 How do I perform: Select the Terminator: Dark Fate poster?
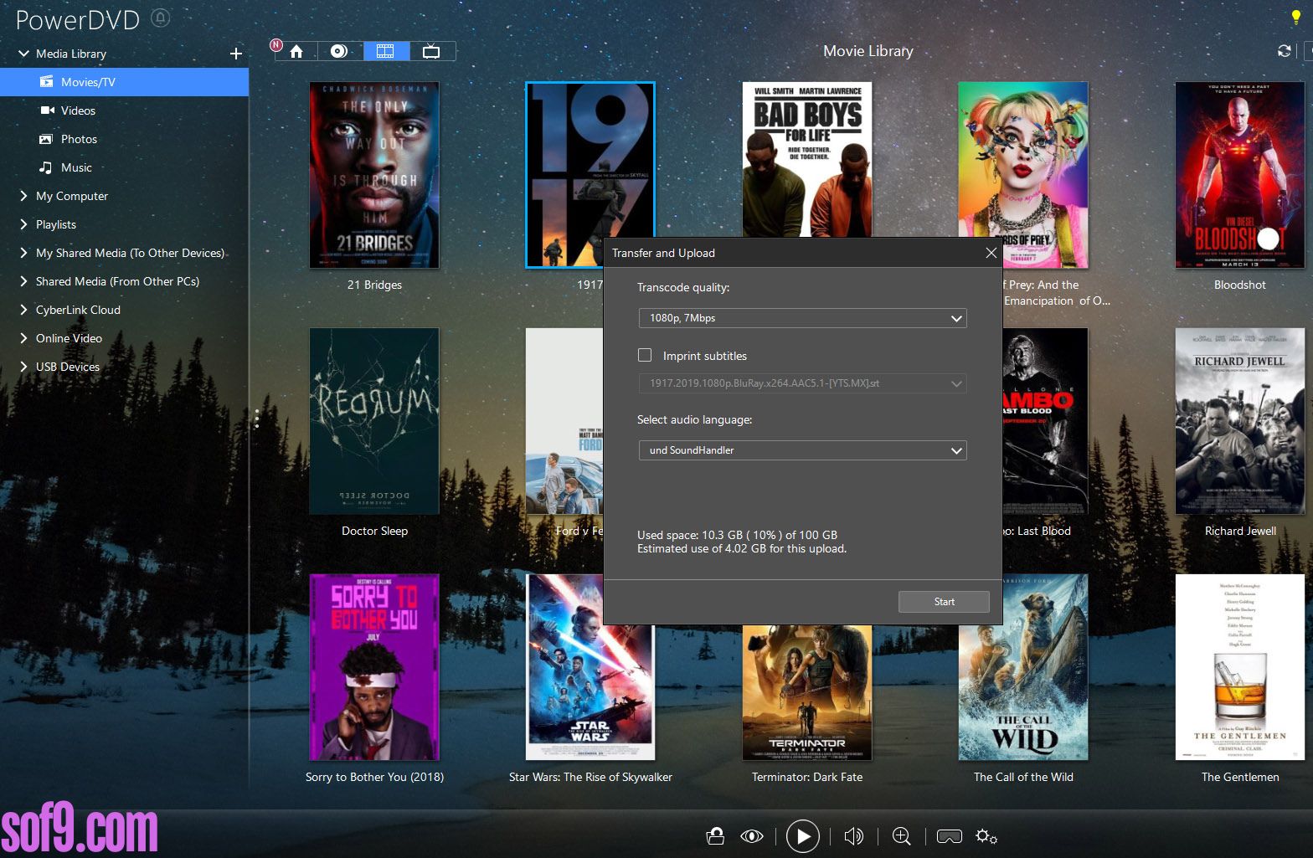(807, 693)
